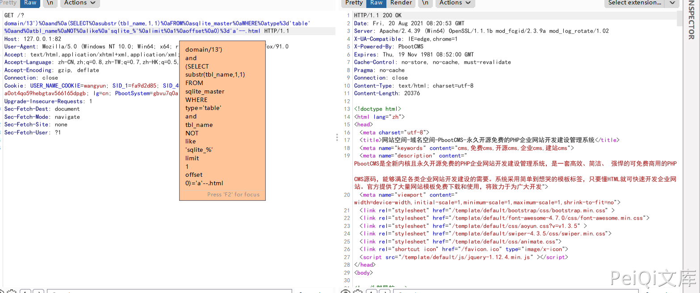Click the bootstrap.min.css link line
Screen dimensions: 700x293
click(x=487, y=210)
